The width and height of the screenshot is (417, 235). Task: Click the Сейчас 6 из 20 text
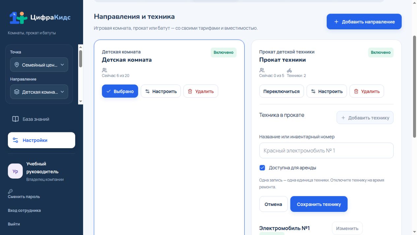[115, 76]
